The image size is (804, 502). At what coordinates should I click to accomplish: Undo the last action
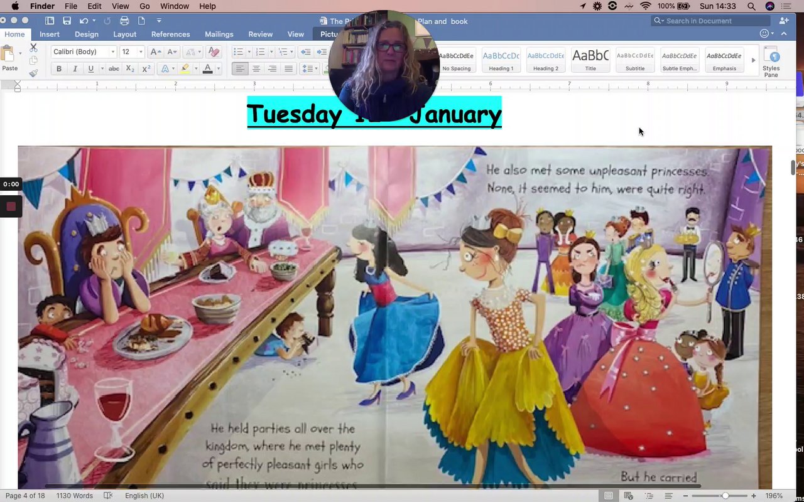84,21
